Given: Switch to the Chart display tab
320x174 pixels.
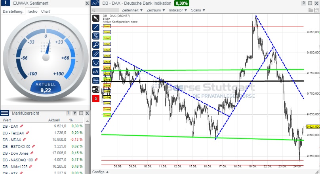Looking at the screenshot, I should click(46, 11).
